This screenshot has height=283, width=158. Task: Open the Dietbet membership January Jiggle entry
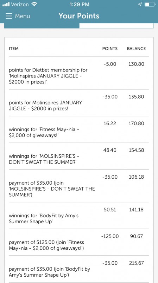click(x=79, y=73)
